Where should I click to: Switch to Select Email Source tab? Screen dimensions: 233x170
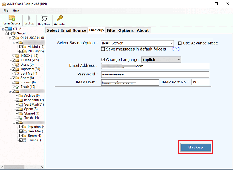pyautogui.click(x=67, y=30)
